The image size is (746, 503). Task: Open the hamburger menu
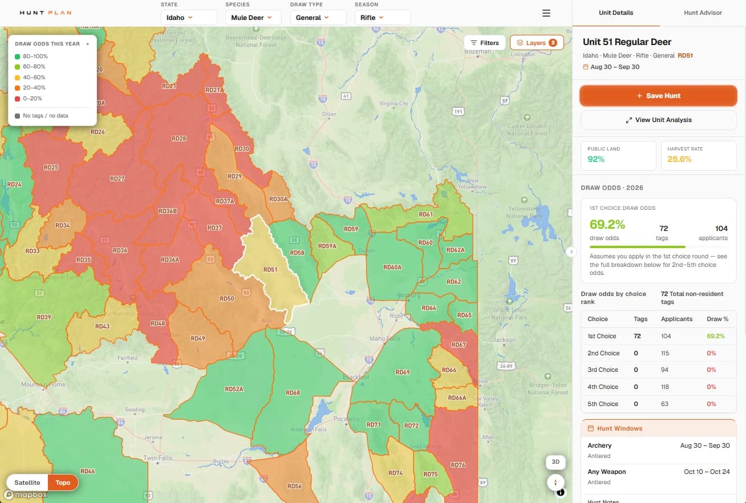pos(546,13)
